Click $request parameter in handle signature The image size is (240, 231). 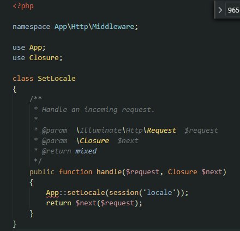143,172
